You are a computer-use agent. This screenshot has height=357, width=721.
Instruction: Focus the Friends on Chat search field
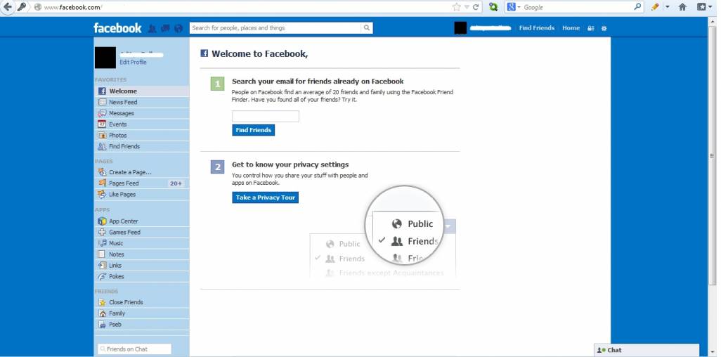[134, 349]
